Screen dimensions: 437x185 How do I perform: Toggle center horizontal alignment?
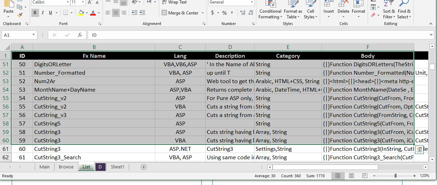point(116,13)
